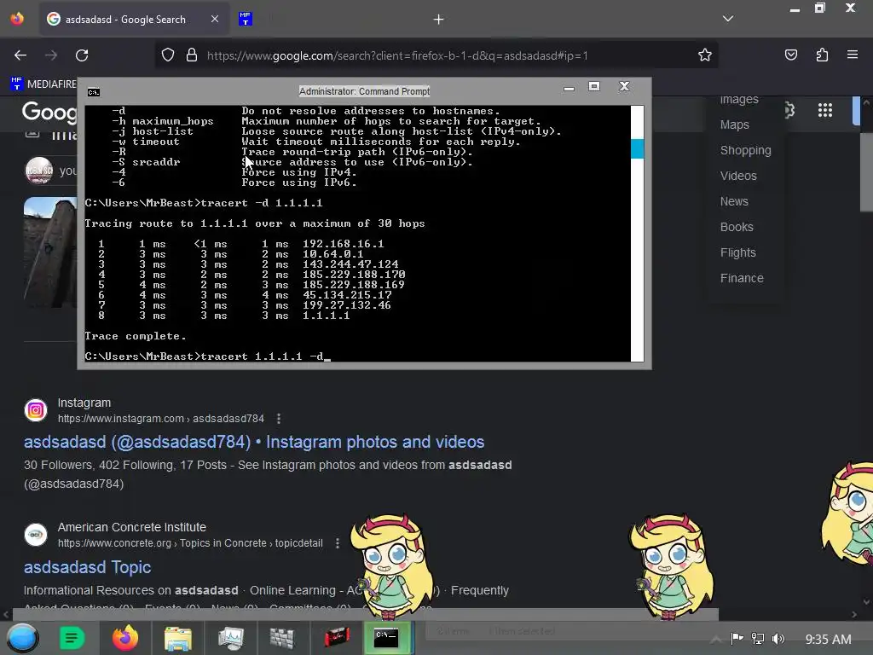The image size is (873, 655).
Task: Open the Start orb button
Action: click(23, 638)
